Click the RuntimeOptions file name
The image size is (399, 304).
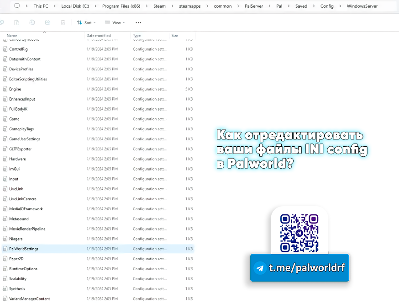23,269
